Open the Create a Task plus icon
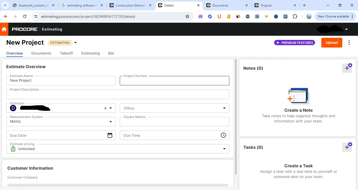The image size is (358, 190). click(x=347, y=147)
